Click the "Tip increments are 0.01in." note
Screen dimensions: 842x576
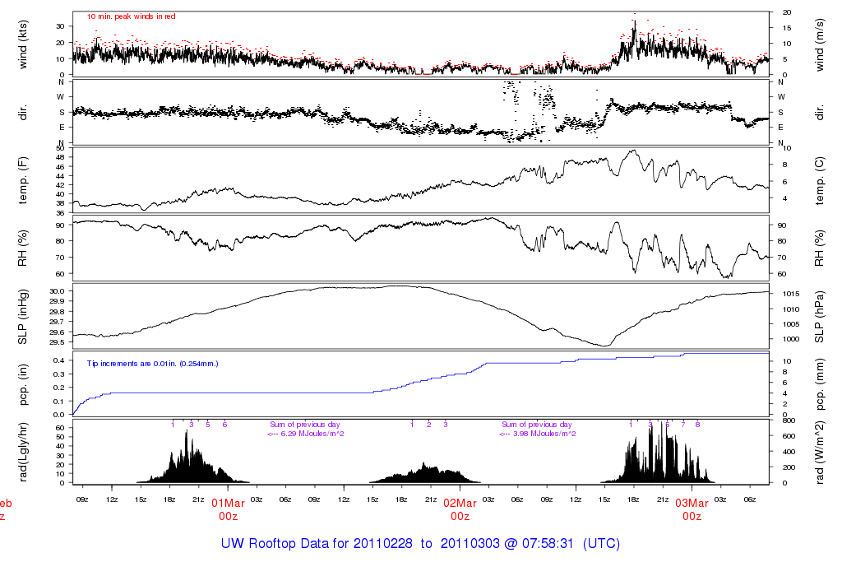pyautogui.click(x=152, y=364)
